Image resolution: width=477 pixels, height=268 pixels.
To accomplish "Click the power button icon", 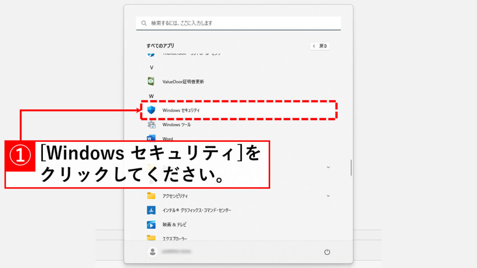I will [x=327, y=252].
